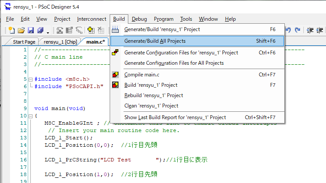
Task: Click the grayed remove module X icon
Action: (101, 31)
